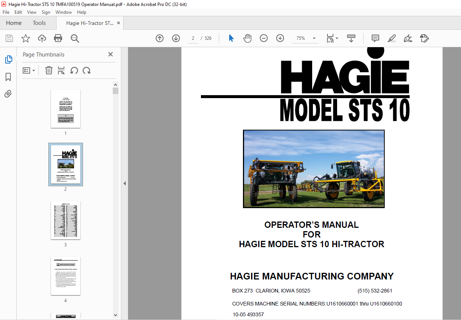
Task: Save the file with the floppy disk icon
Action: tap(9, 38)
